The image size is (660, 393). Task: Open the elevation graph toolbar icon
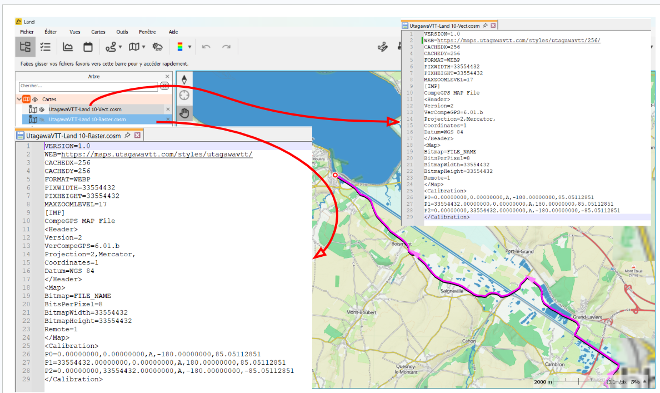(x=68, y=47)
